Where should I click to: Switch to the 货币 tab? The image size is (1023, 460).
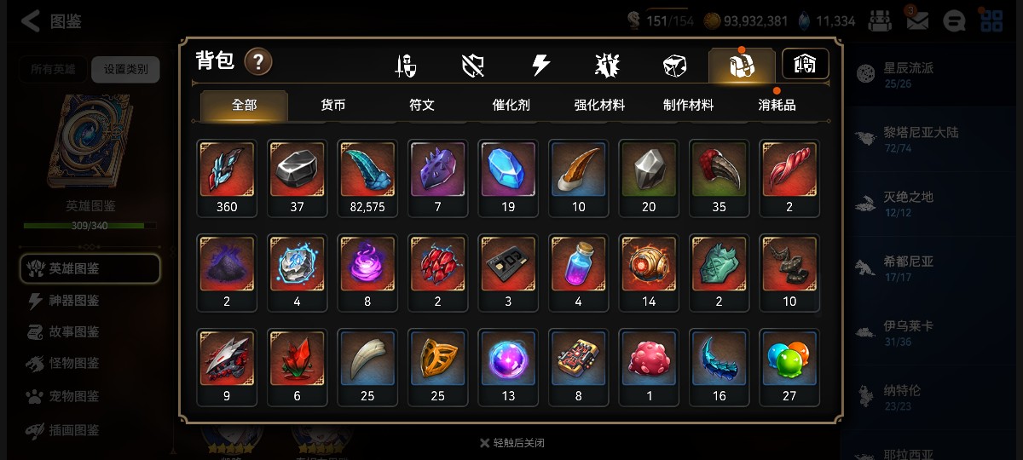coord(333,106)
